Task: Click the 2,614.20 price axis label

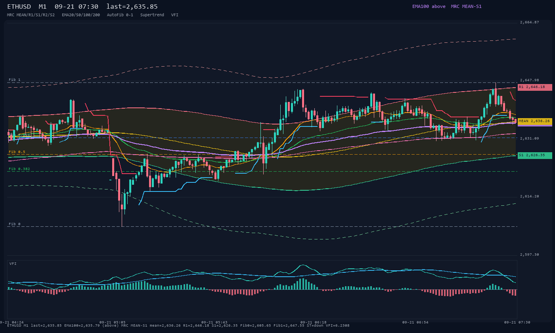Action: click(x=530, y=196)
